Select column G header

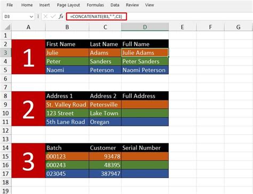pyautogui.click(x=239, y=27)
